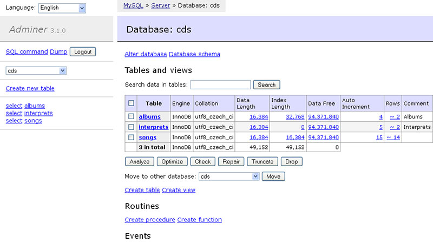The height and width of the screenshot is (242, 433).
Task: Click the Move button
Action: tap(273, 176)
